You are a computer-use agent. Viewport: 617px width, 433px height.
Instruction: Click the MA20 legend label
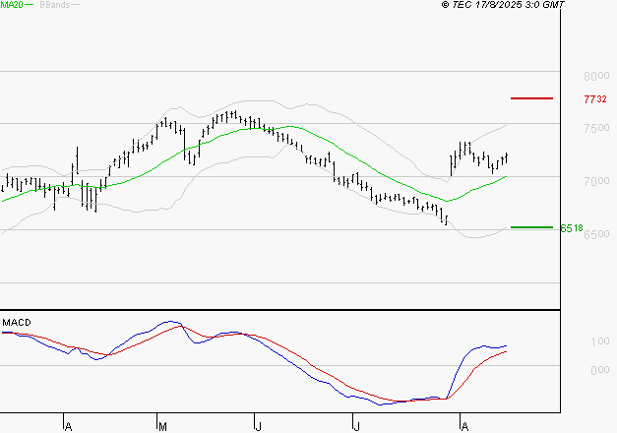coord(12,5)
